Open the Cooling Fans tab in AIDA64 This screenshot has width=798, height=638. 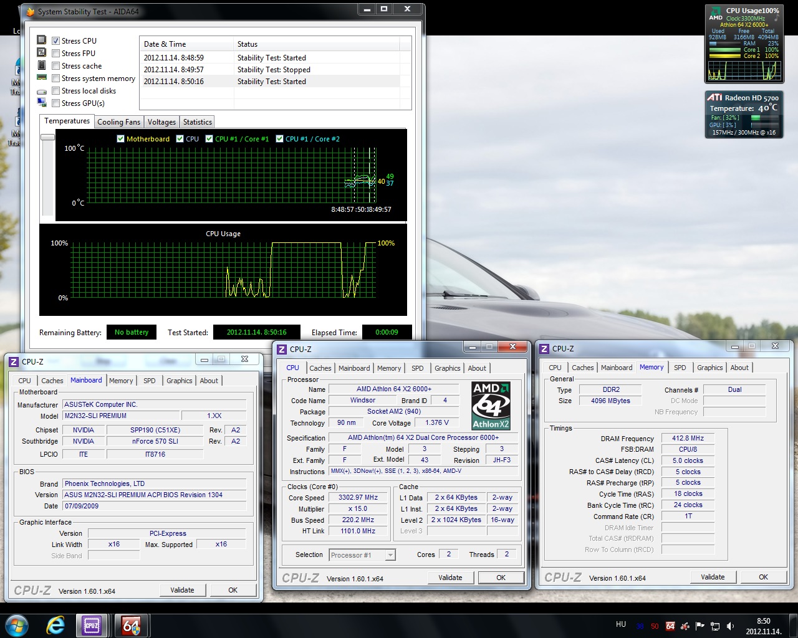coord(118,122)
